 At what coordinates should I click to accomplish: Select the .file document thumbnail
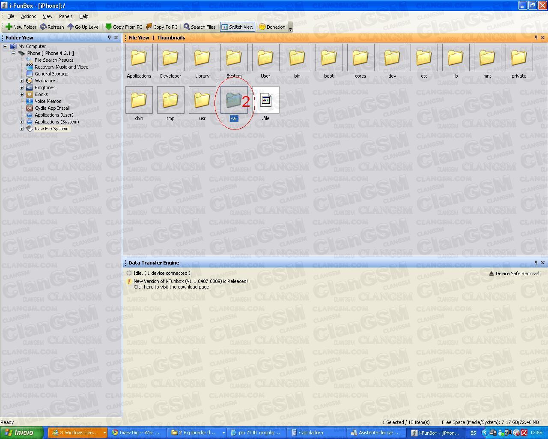coord(265,100)
